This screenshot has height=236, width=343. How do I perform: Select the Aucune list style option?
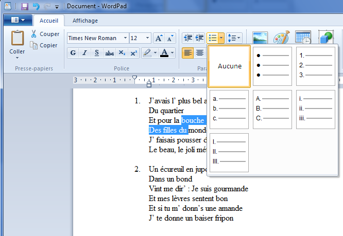(229, 66)
